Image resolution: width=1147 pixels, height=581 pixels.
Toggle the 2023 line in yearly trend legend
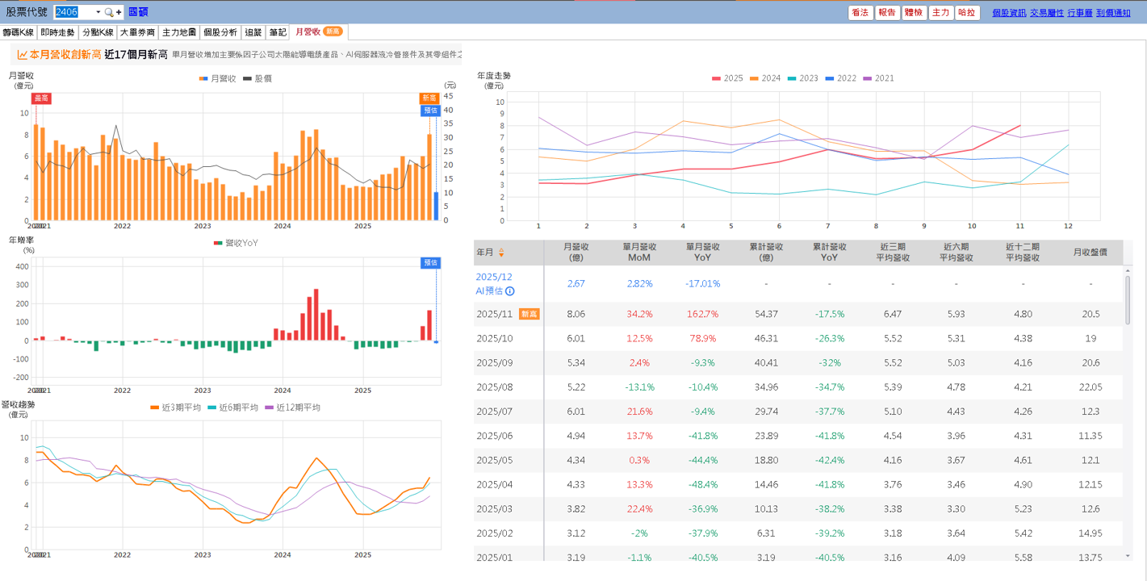(x=803, y=78)
